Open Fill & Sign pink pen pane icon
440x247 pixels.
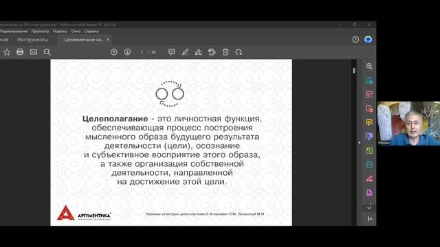[x=369, y=178]
